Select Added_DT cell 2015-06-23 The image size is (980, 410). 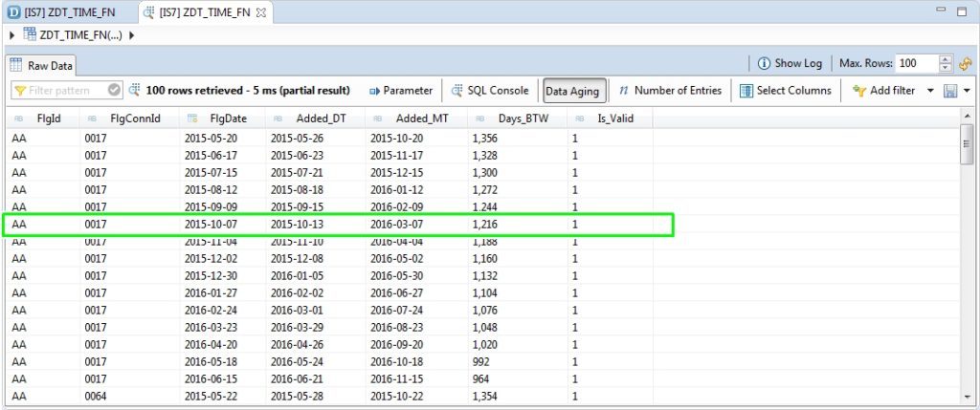297,156
